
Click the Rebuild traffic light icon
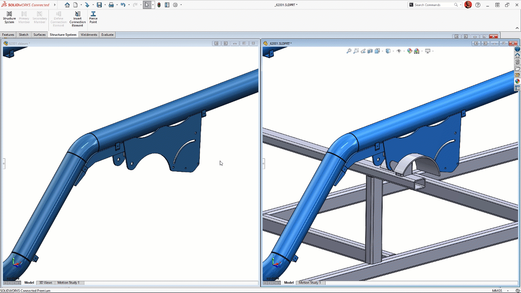tap(159, 5)
